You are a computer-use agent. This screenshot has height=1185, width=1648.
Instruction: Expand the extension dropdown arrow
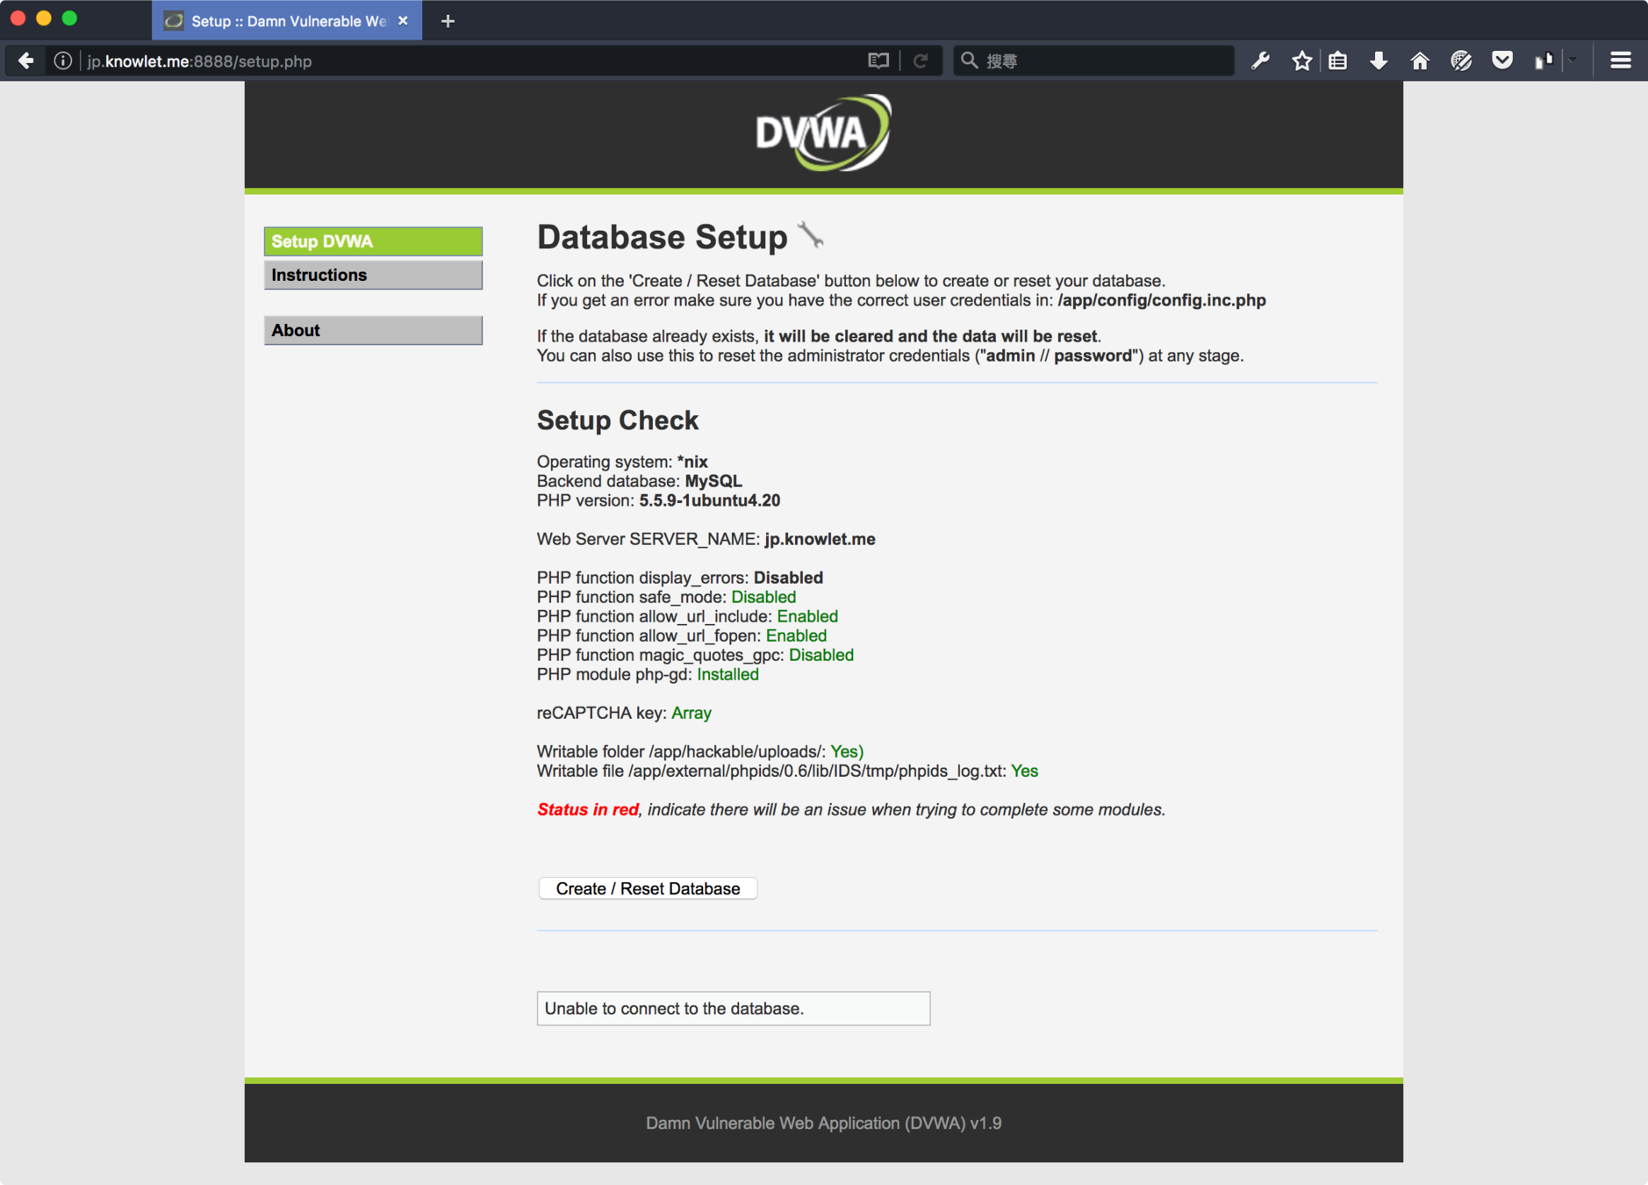(x=1573, y=61)
